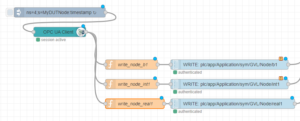Viewport: 300px width, 121px height.
Task: Click the inject node trigger button
Action: point(10,13)
